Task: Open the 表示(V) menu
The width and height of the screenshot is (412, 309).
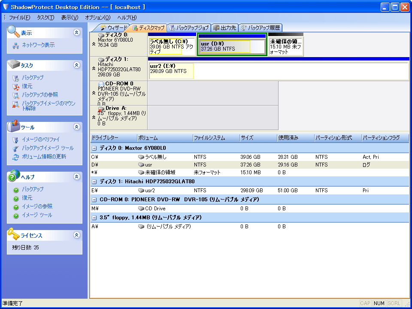Action: coord(70,18)
